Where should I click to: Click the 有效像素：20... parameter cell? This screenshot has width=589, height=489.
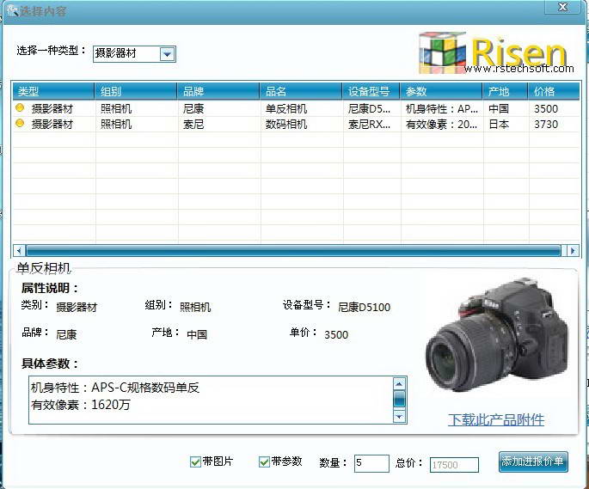pos(442,125)
